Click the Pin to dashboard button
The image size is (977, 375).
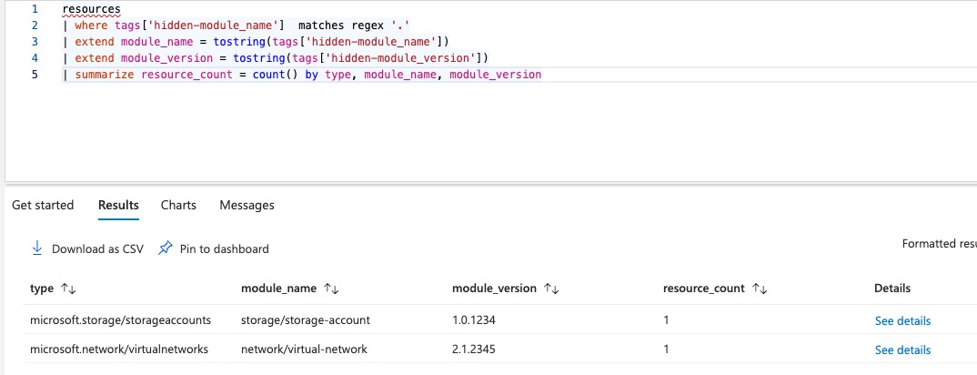pyautogui.click(x=214, y=248)
